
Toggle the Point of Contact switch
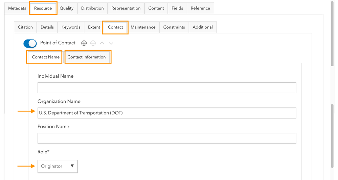coord(30,43)
